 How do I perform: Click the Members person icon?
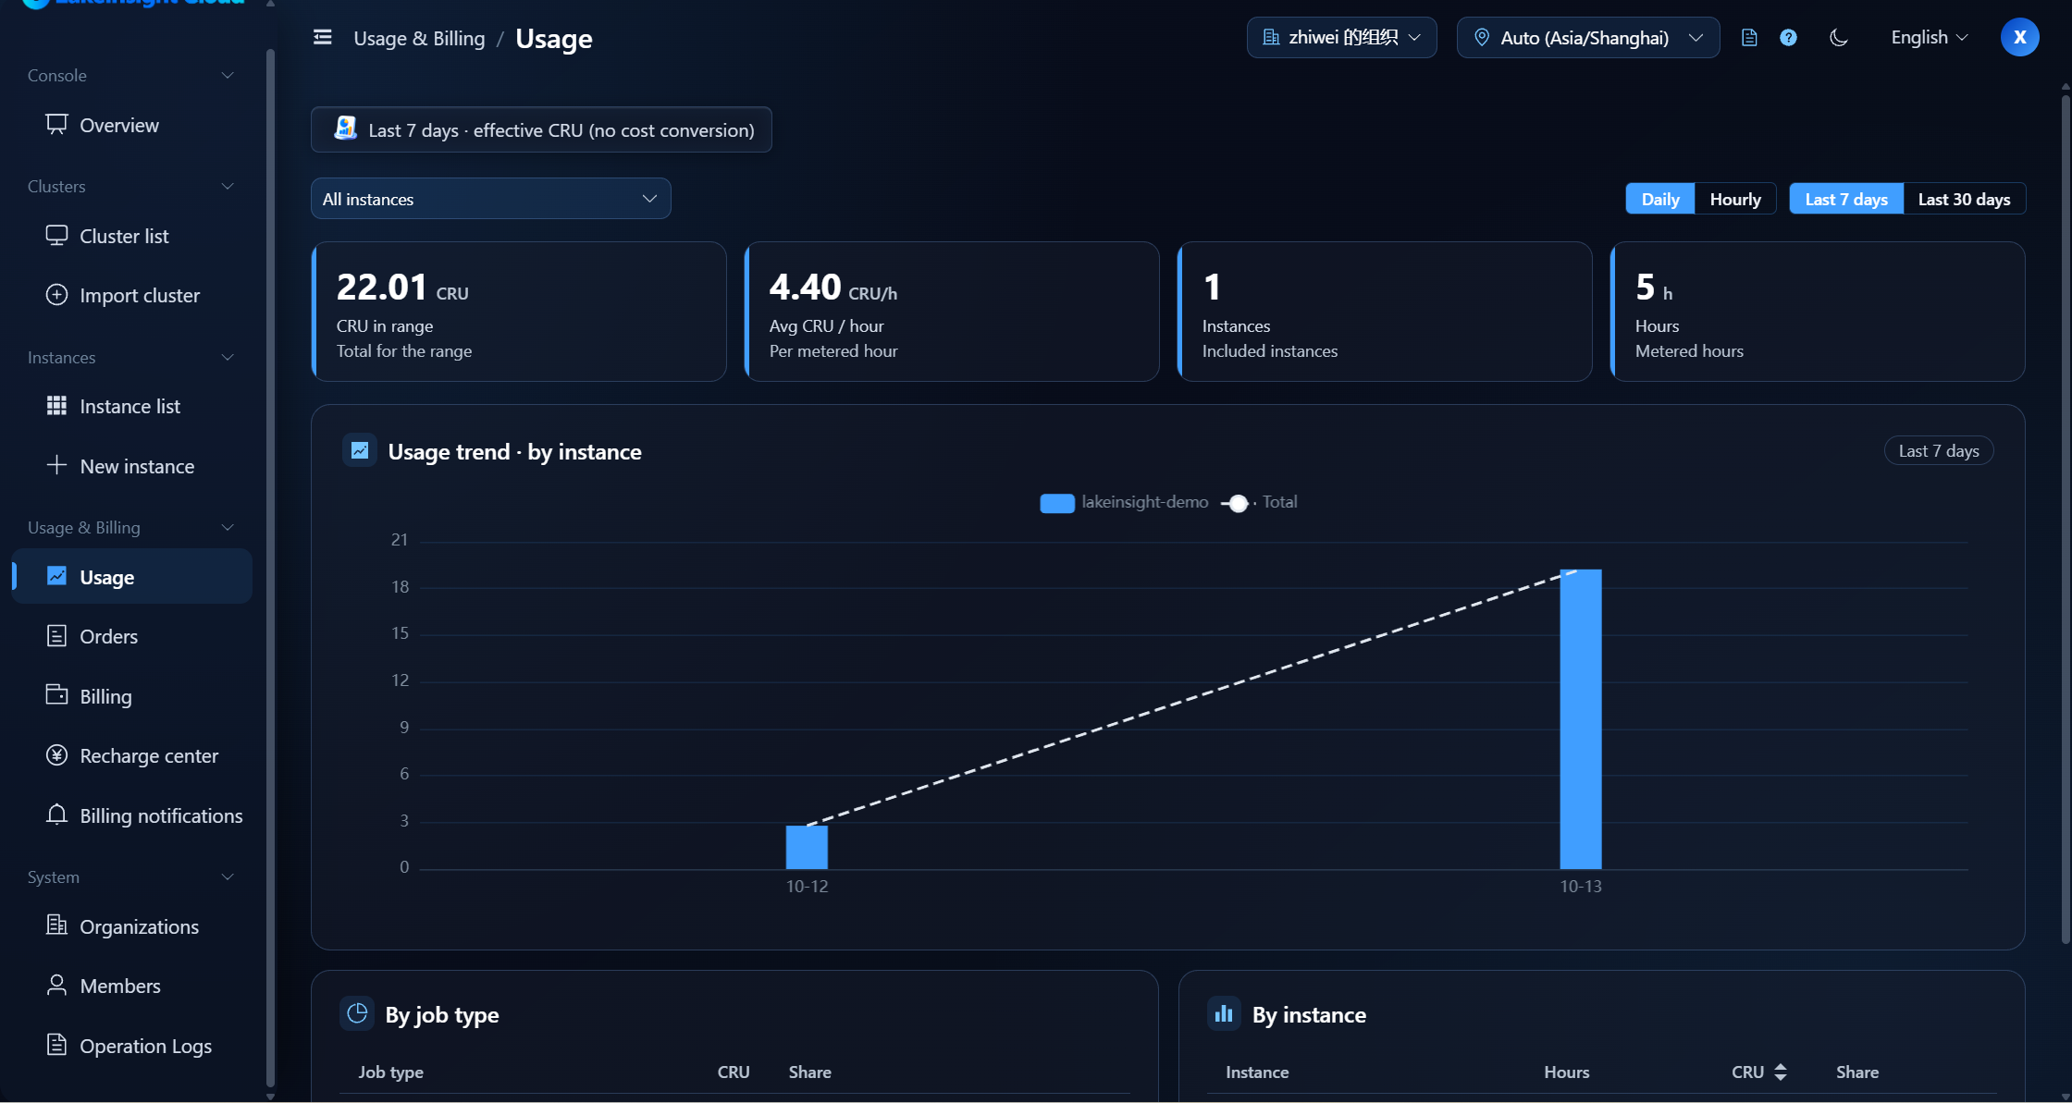[56, 985]
